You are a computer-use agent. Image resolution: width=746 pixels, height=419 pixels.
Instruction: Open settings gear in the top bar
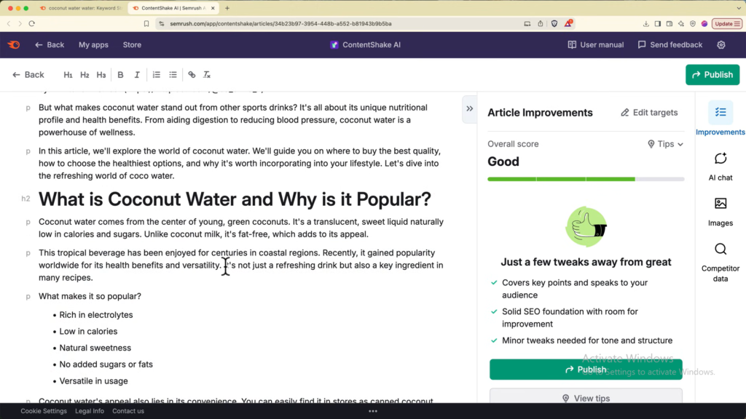[x=721, y=45]
